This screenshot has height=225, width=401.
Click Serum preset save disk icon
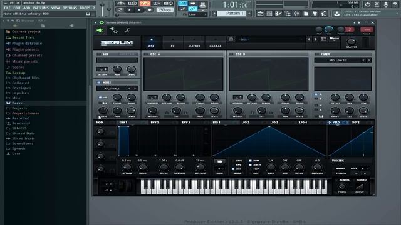coord(231,39)
